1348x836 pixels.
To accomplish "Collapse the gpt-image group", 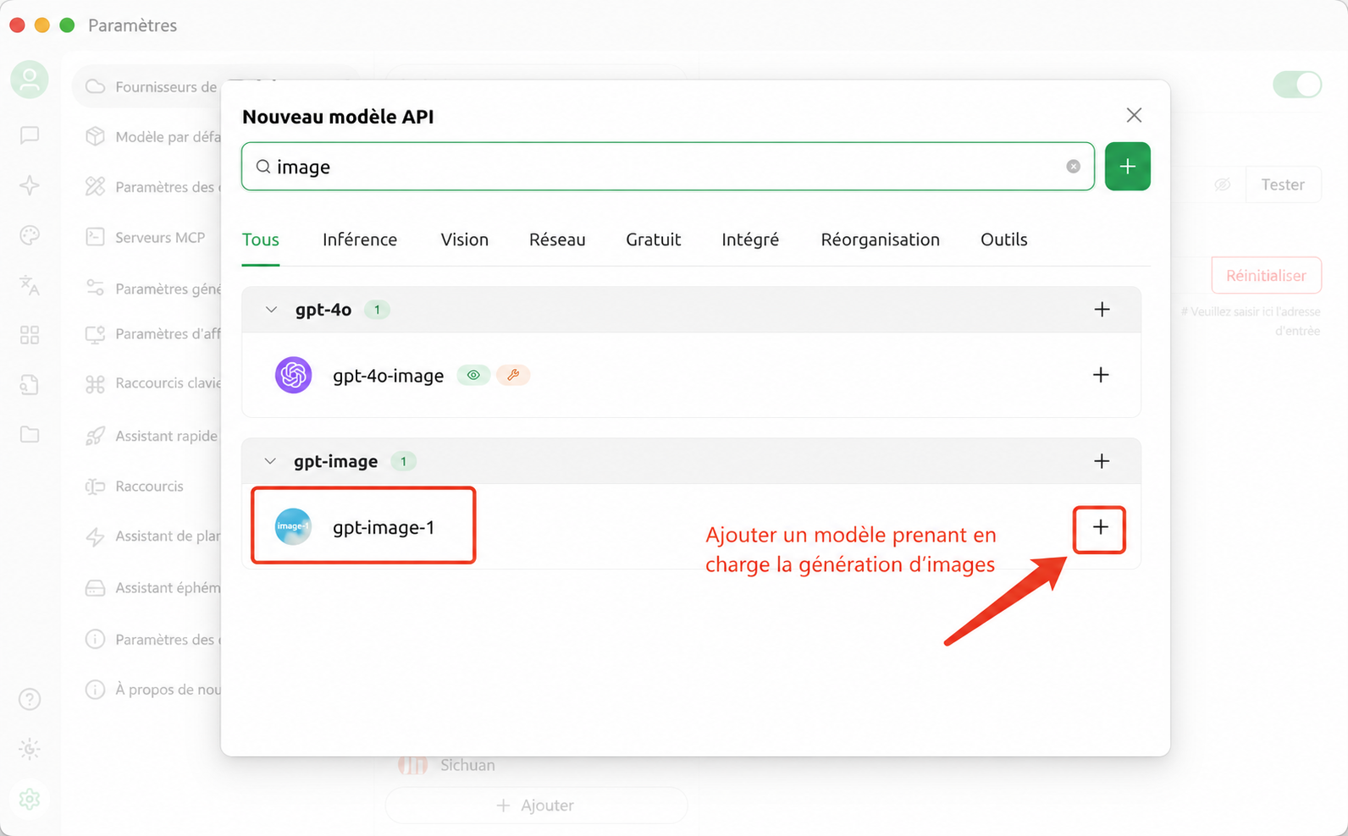I will click(270, 461).
